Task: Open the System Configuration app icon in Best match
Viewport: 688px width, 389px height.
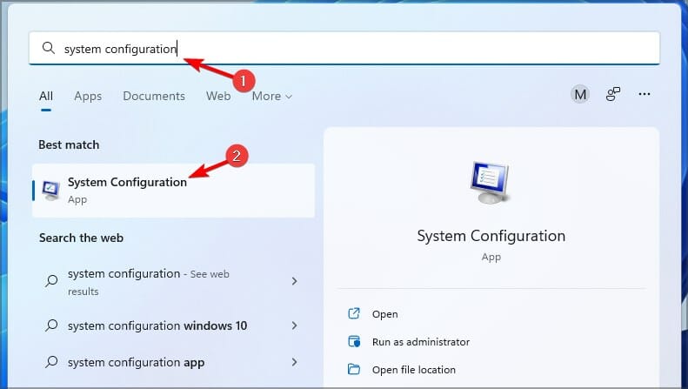Action: tap(51, 190)
